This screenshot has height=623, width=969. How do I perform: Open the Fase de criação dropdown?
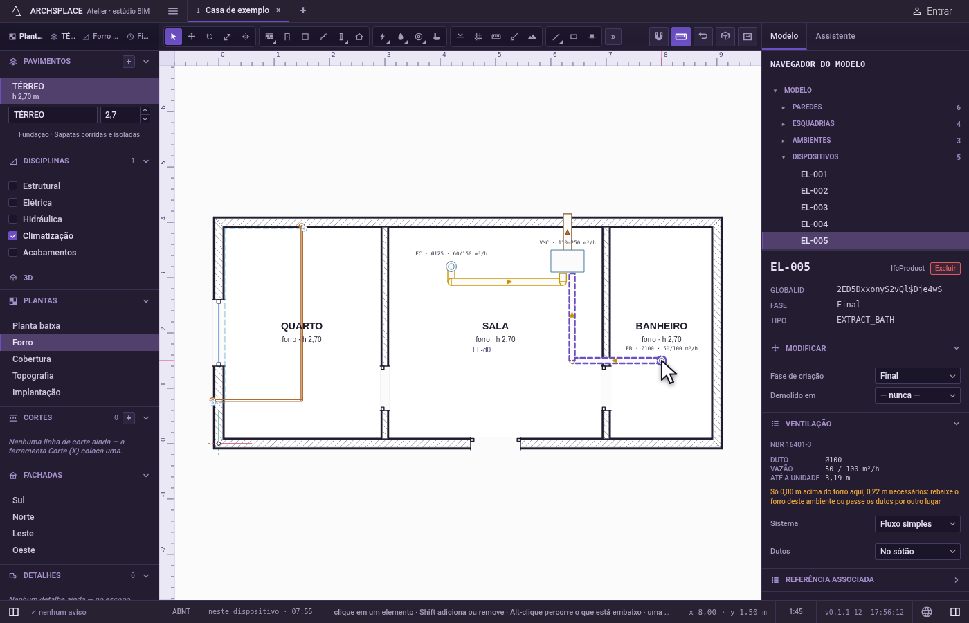(918, 376)
